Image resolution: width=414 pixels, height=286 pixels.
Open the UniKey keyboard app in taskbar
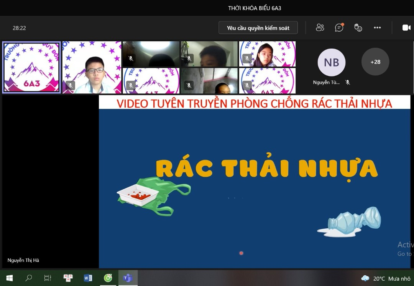tap(68, 278)
